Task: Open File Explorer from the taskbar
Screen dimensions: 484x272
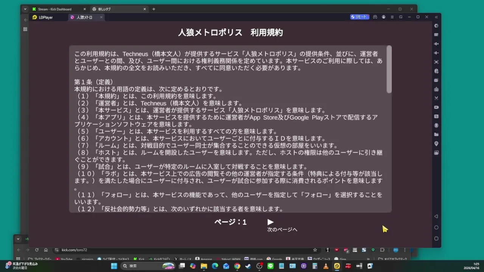Action: tap(204, 266)
